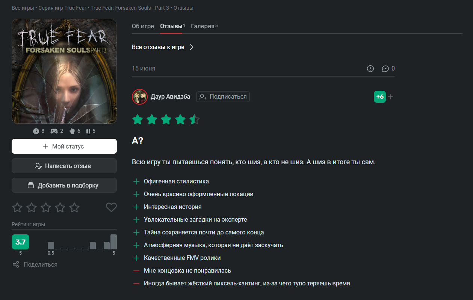Click the review's green star rating
473x300 pixels.
coord(166,120)
